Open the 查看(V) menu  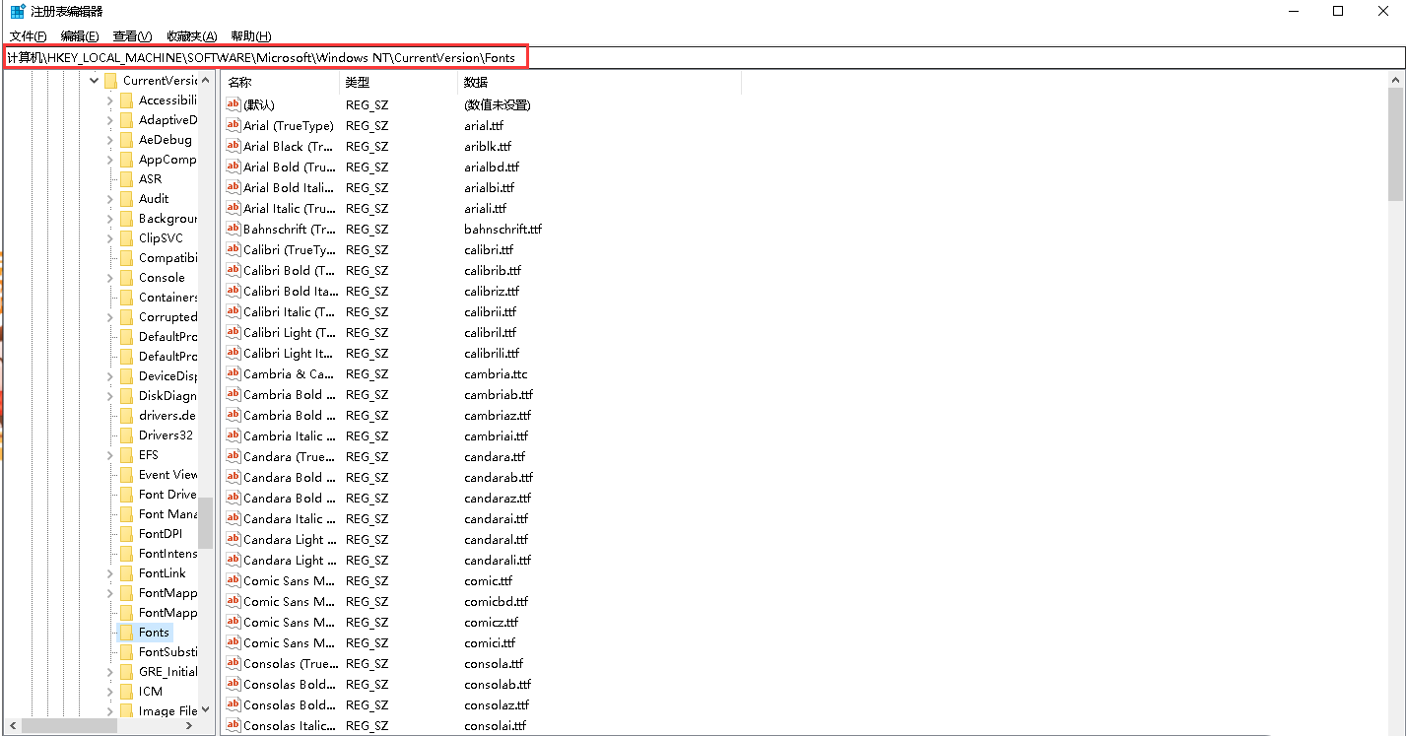(133, 36)
